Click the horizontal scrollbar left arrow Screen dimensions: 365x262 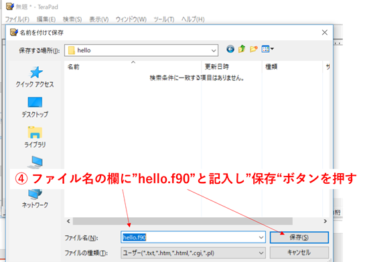coord(68,221)
